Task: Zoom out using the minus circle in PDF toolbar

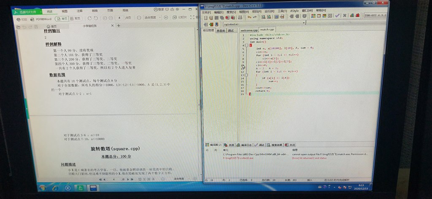Action: (x=139, y=18)
